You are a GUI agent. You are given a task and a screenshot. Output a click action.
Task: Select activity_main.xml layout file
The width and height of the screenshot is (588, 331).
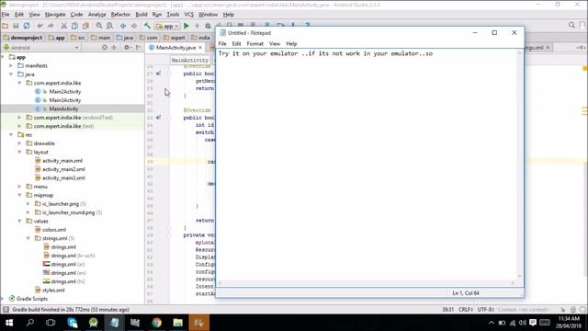coord(62,161)
